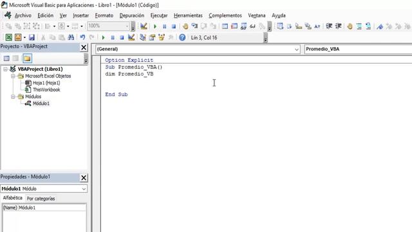Expand the UserForm toolbar options arrow
This screenshot has width=412, height=232.
click(x=133, y=26)
